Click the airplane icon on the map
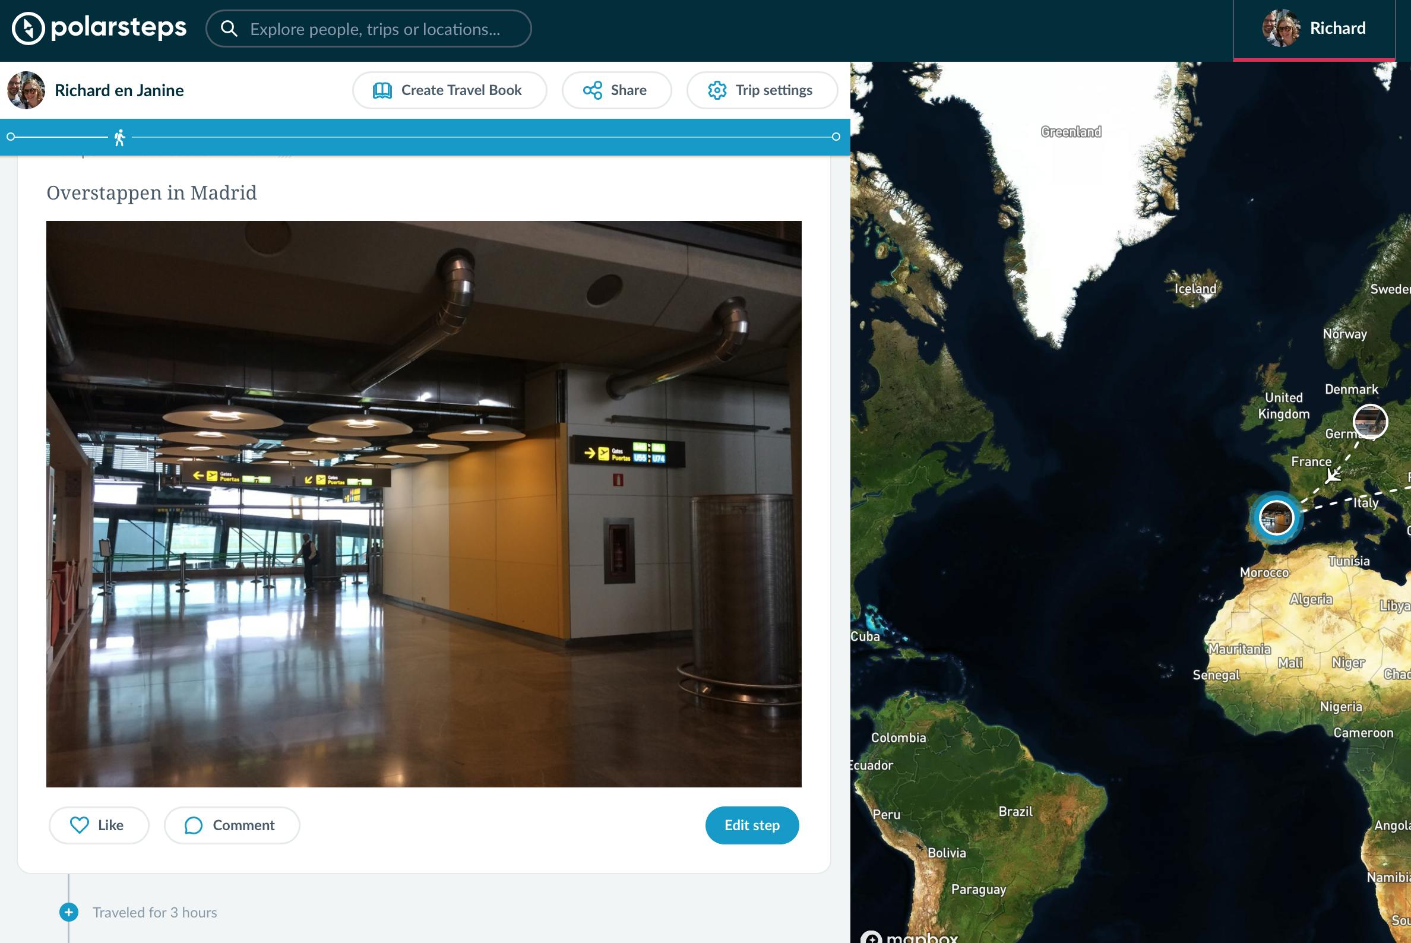The width and height of the screenshot is (1411, 943). (x=1333, y=476)
